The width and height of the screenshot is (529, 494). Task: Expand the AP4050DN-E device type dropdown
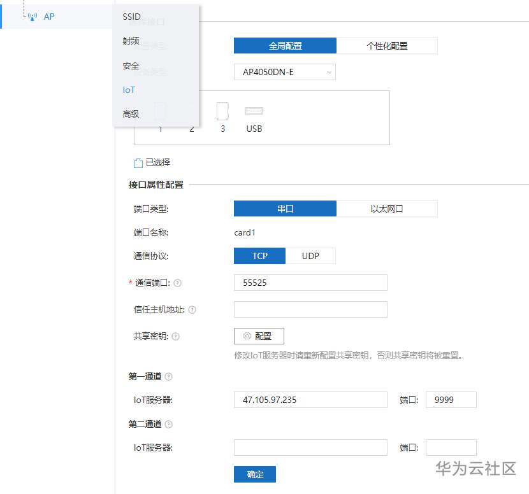(285, 72)
